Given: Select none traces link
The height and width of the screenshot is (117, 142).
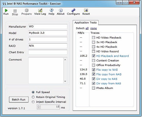Looking at the screenshot, I should 93,28.
